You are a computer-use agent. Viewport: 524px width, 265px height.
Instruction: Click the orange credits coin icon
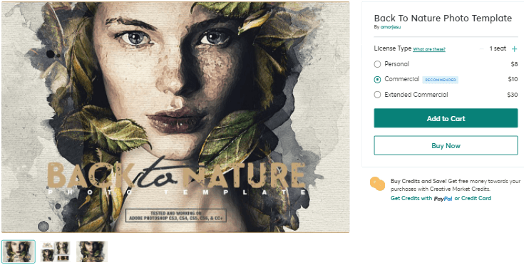378,184
